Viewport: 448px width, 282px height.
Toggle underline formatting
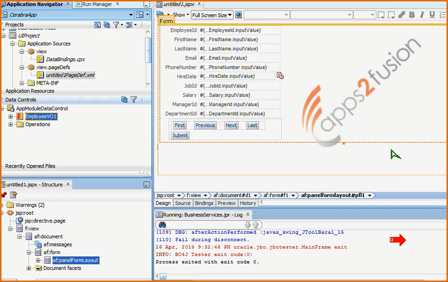pyautogui.click(x=432, y=15)
